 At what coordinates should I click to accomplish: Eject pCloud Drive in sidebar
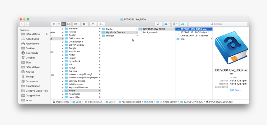tap(47, 34)
